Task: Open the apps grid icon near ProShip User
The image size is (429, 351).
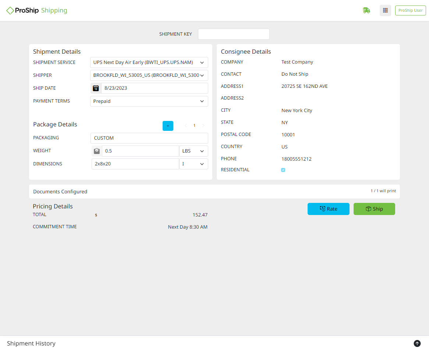Action: tap(385, 10)
